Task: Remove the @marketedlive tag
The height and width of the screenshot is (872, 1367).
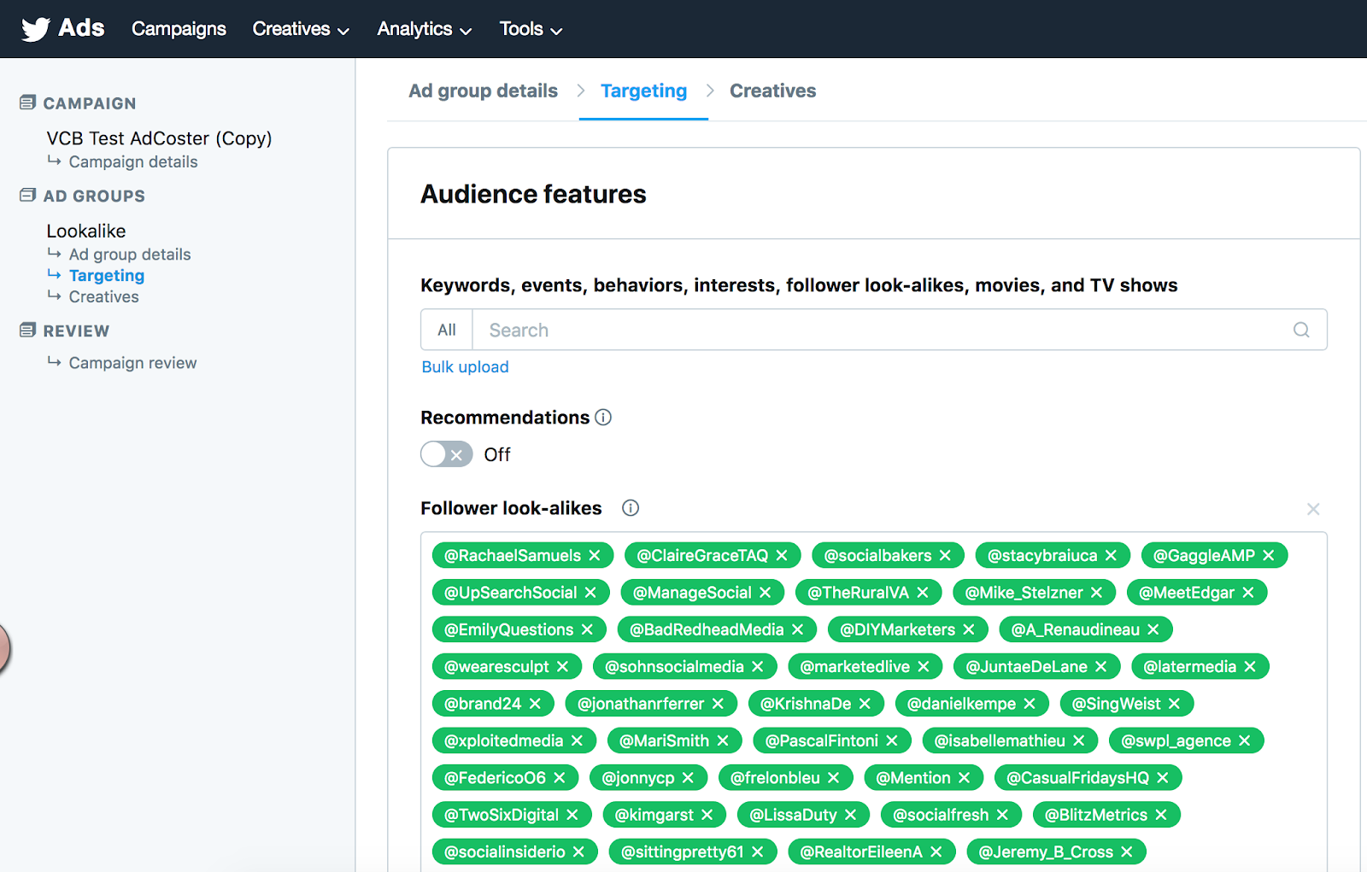Action: click(x=924, y=667)
